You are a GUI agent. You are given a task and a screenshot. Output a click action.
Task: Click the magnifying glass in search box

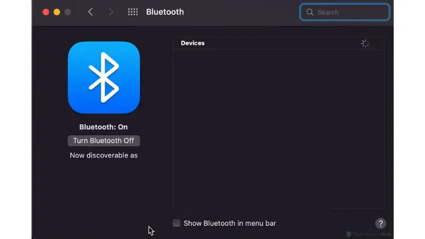click(310, 12)
